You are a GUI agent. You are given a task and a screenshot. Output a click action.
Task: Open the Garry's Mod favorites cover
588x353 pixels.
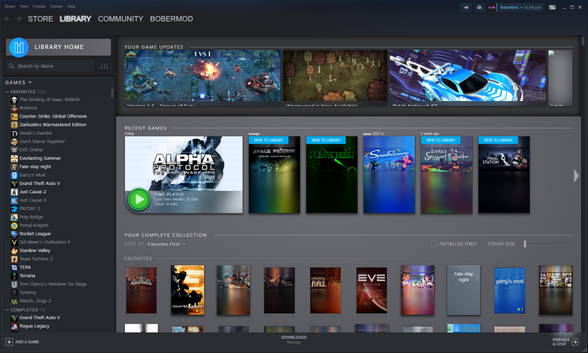509,290
